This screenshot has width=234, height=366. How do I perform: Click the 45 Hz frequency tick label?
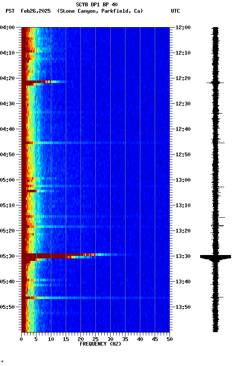[155, 340]
